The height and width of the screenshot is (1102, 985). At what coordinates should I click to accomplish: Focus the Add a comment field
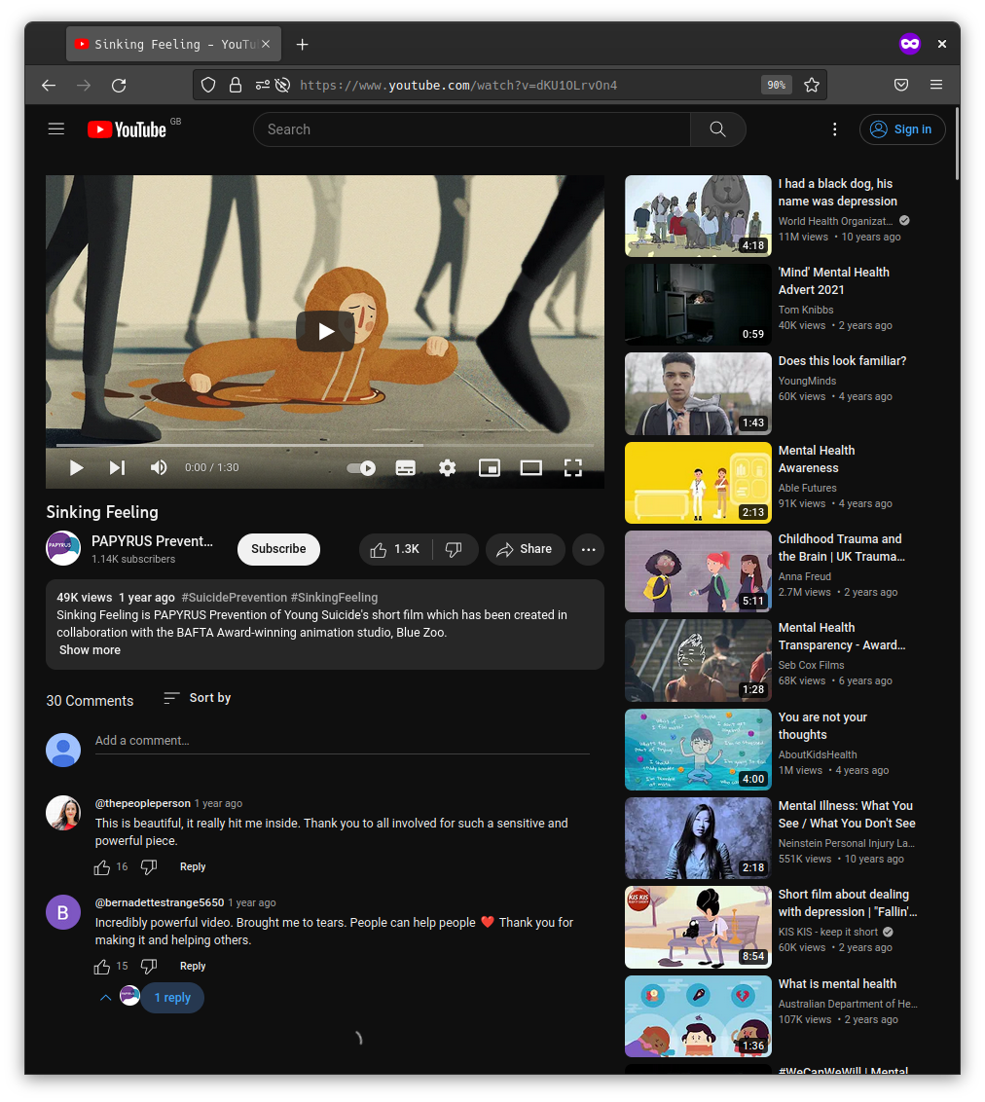343,741
